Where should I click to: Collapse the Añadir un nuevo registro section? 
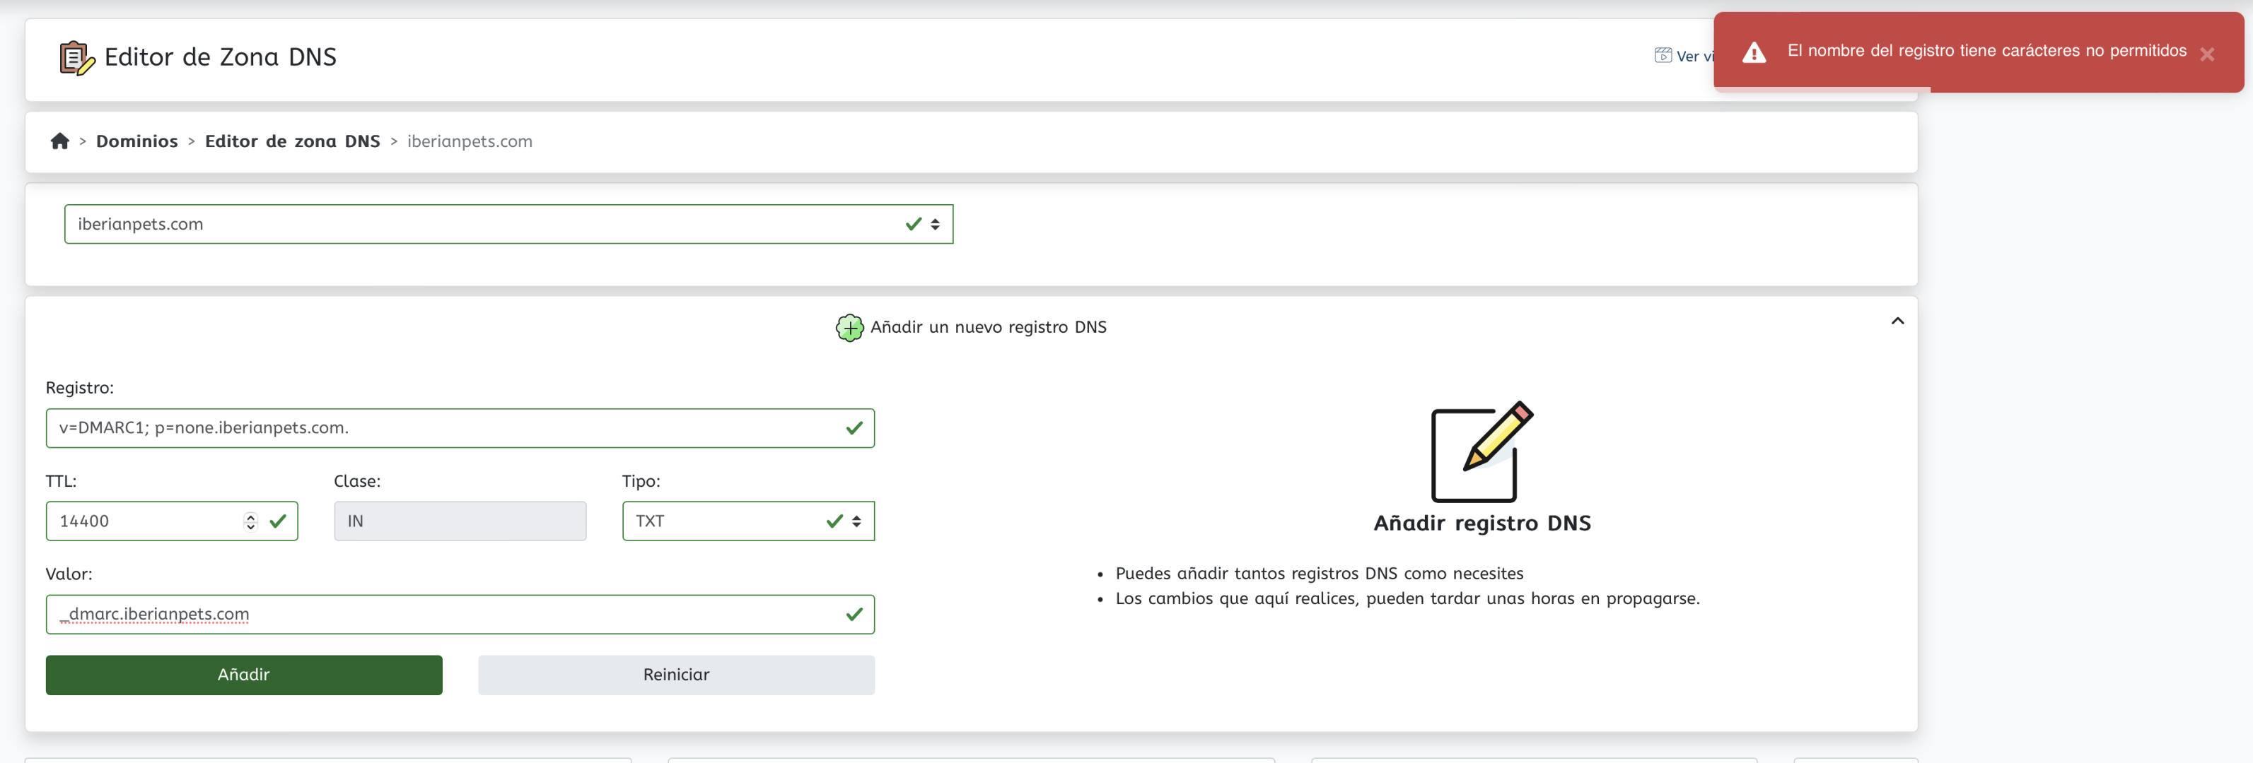1897,321
